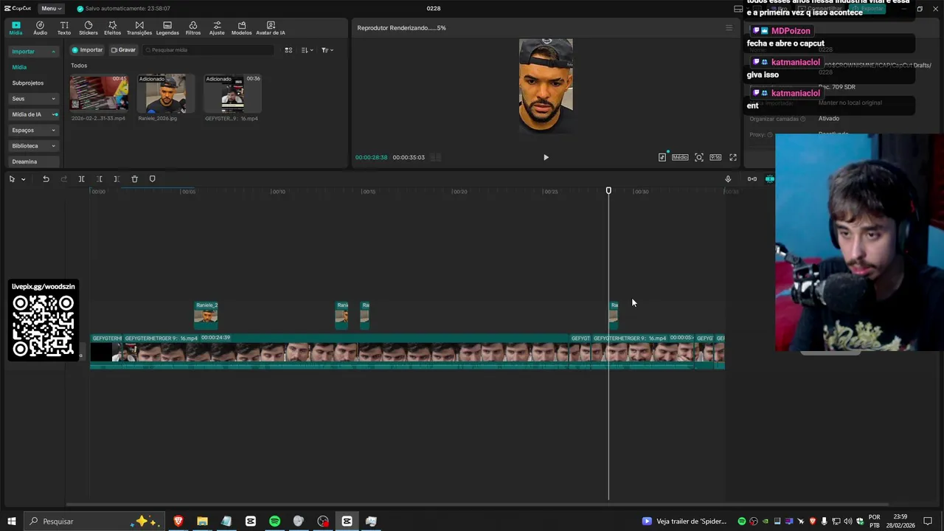Click the Médio preview quality button
This screenshot has width=944, height=531.
(680, 157)
